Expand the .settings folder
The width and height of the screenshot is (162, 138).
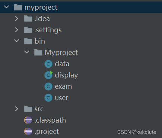16,30
